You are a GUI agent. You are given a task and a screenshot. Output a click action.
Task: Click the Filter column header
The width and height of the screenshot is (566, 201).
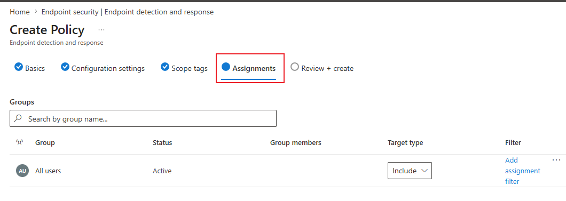point(513,143)
